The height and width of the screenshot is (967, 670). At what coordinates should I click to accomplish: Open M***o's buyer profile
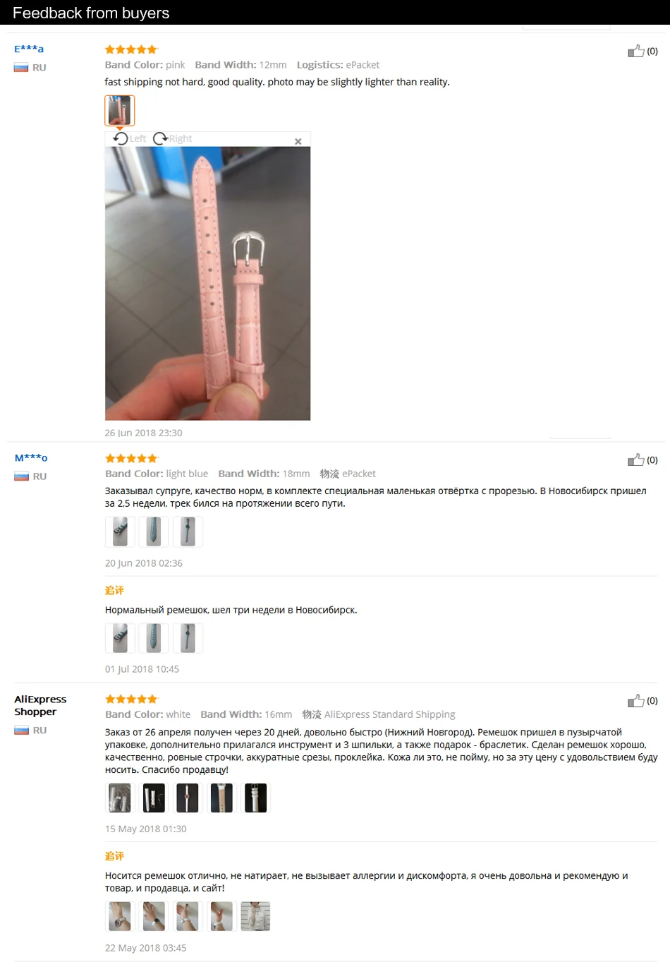tap(31, 457)
